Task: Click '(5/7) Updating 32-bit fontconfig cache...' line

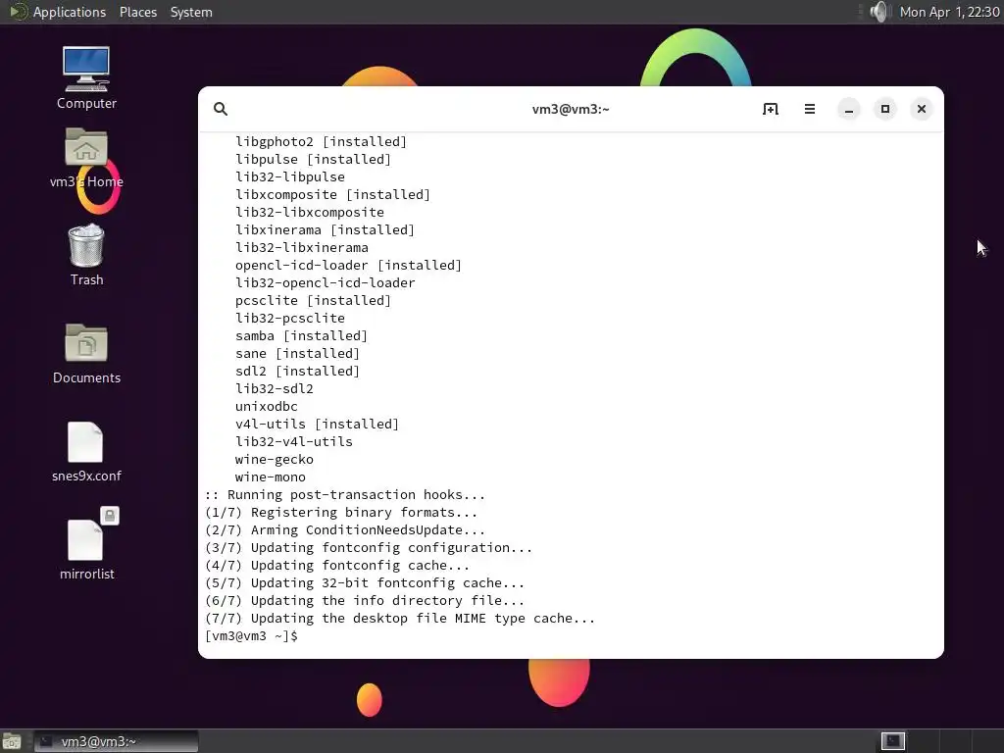Action: click(x=365, y=583)
